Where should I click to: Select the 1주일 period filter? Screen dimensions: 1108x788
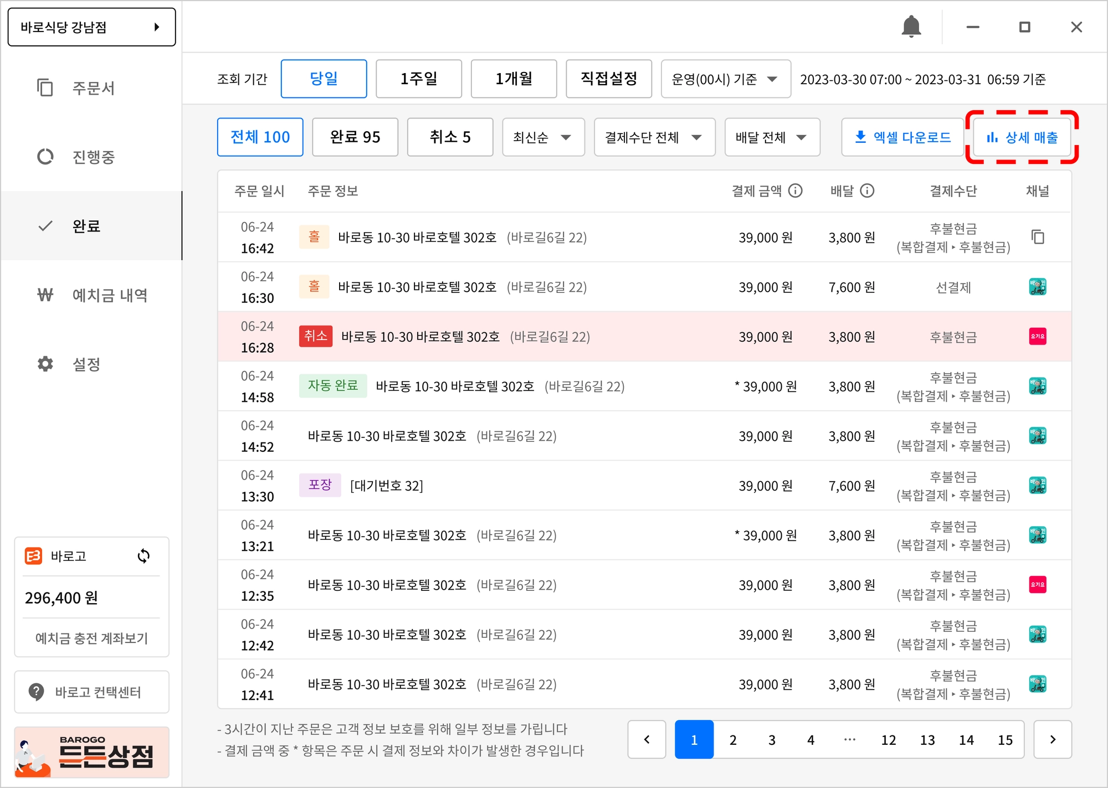pyautogui.click(x=419, y=79)
